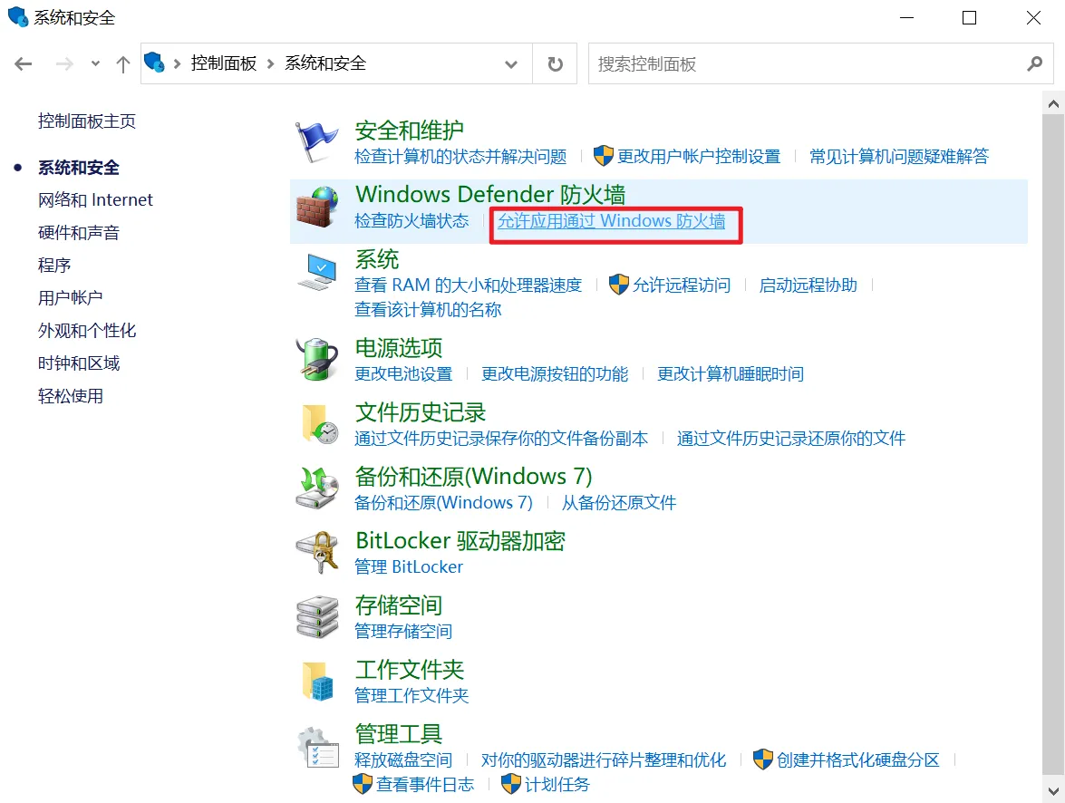The image size is (1065, 803).
Task: Click the back arrow navigation button
Action: (23, 63)
